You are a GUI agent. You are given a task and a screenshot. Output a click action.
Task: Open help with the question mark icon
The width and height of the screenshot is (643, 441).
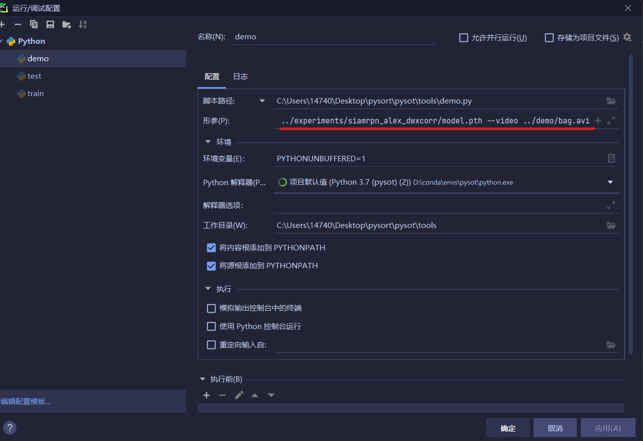10,428
